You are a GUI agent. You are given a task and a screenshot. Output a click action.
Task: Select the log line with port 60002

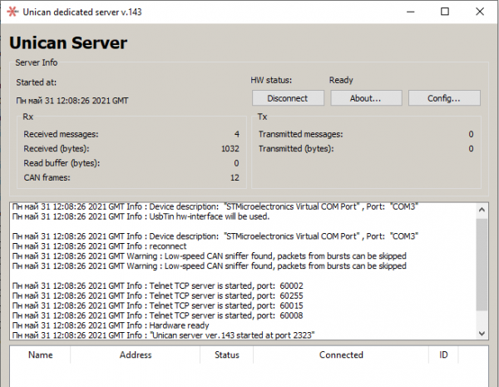click(x=158, y=285)
